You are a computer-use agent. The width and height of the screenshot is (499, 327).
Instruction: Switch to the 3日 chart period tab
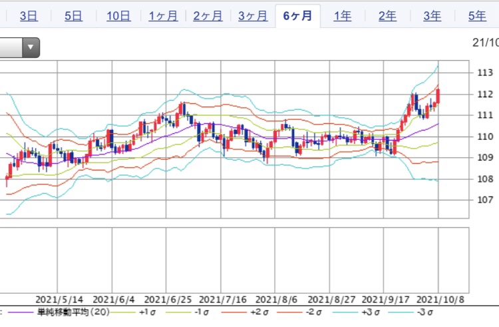tap(29, 16)
